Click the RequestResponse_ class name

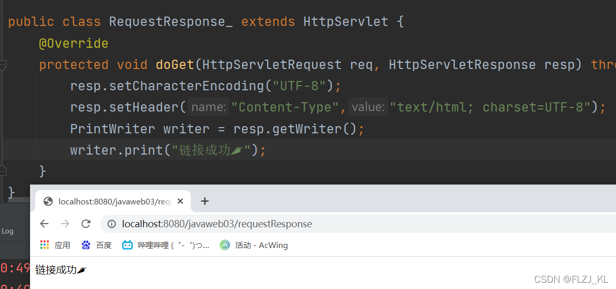171,22
